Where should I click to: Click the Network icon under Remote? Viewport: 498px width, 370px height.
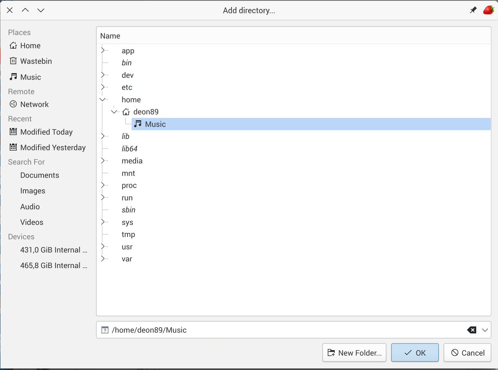[x=13, y=104]
